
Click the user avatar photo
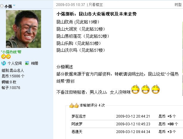(24, 29)
